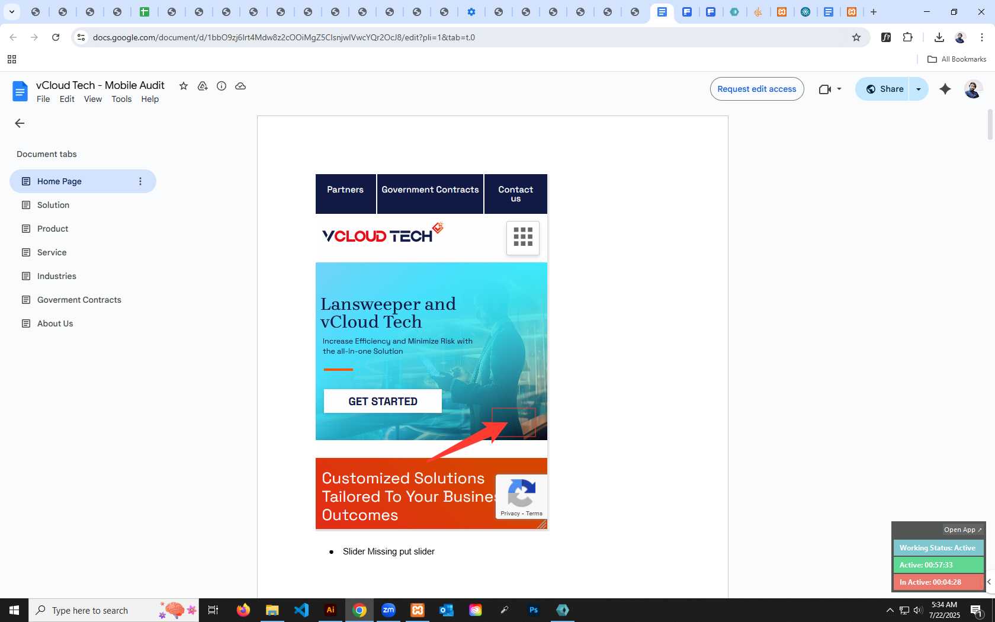Collapse tracker widget side arrow
Viewport: 995px width, 622px height.
tap(989, 582)
